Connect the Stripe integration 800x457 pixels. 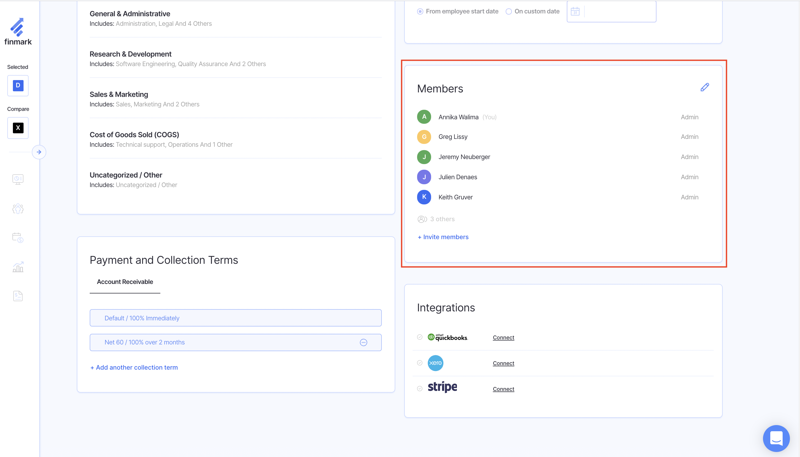(503, 389)
